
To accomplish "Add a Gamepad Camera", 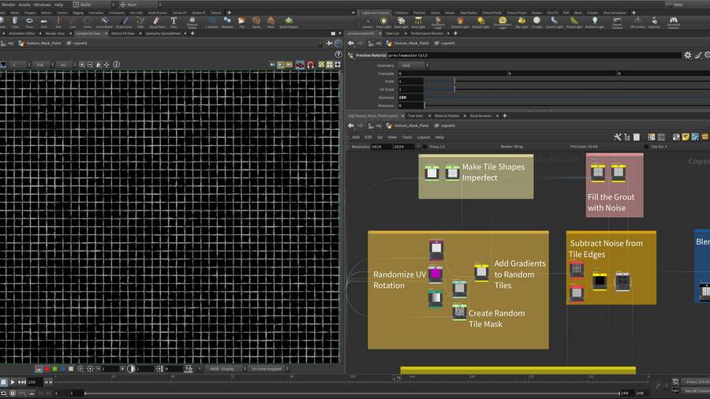I will pos(674,23).
